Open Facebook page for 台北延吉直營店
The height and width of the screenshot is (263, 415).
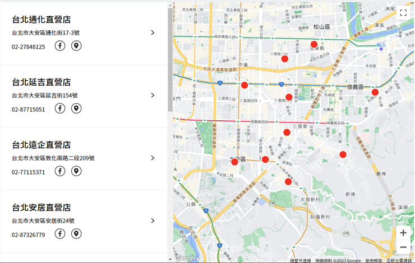[x=60, y=109]
